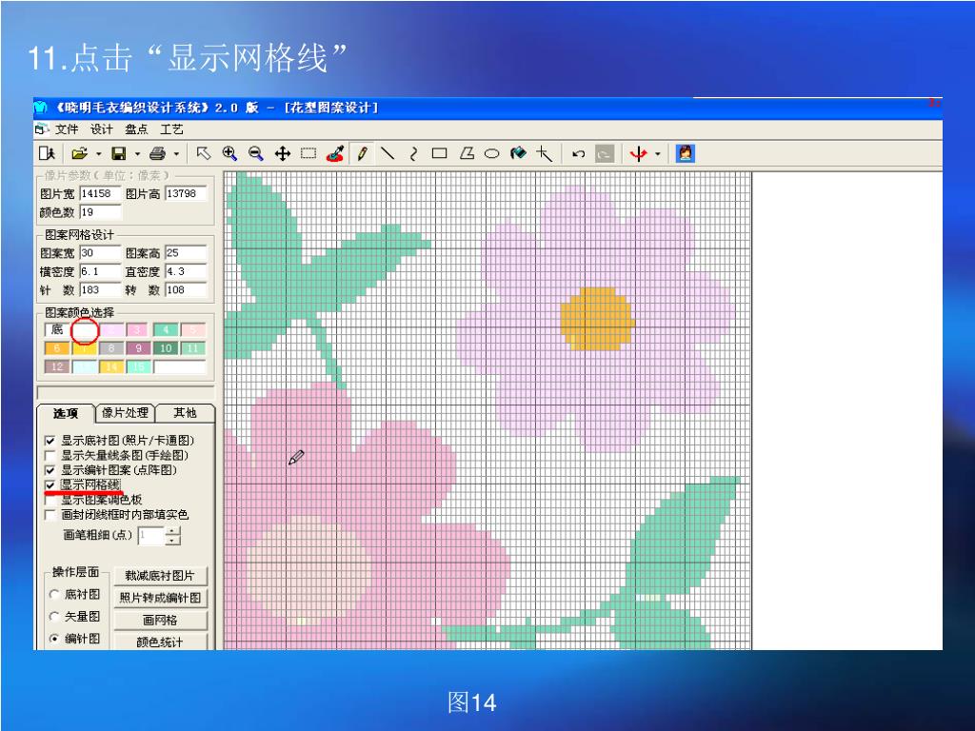
Task: Click the document icon beside 文件 menu
Action: click(42, 129)
